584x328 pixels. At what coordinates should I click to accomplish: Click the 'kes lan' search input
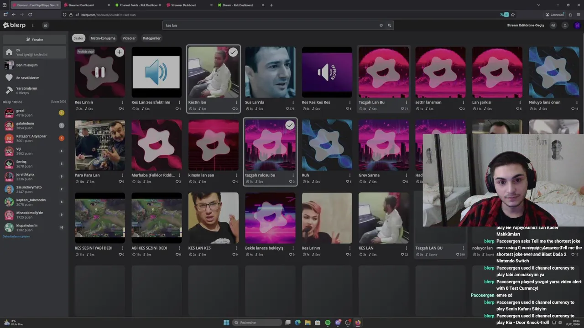[271, 26]
